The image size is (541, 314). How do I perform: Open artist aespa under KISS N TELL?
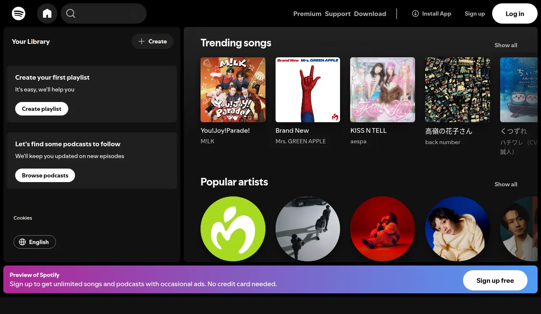coord(358,141)
